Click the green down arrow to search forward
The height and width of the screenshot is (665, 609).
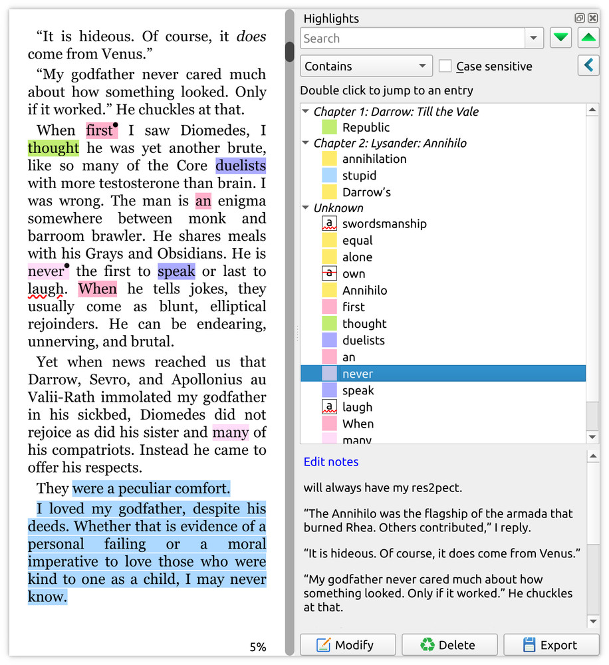tap(560, 38)
